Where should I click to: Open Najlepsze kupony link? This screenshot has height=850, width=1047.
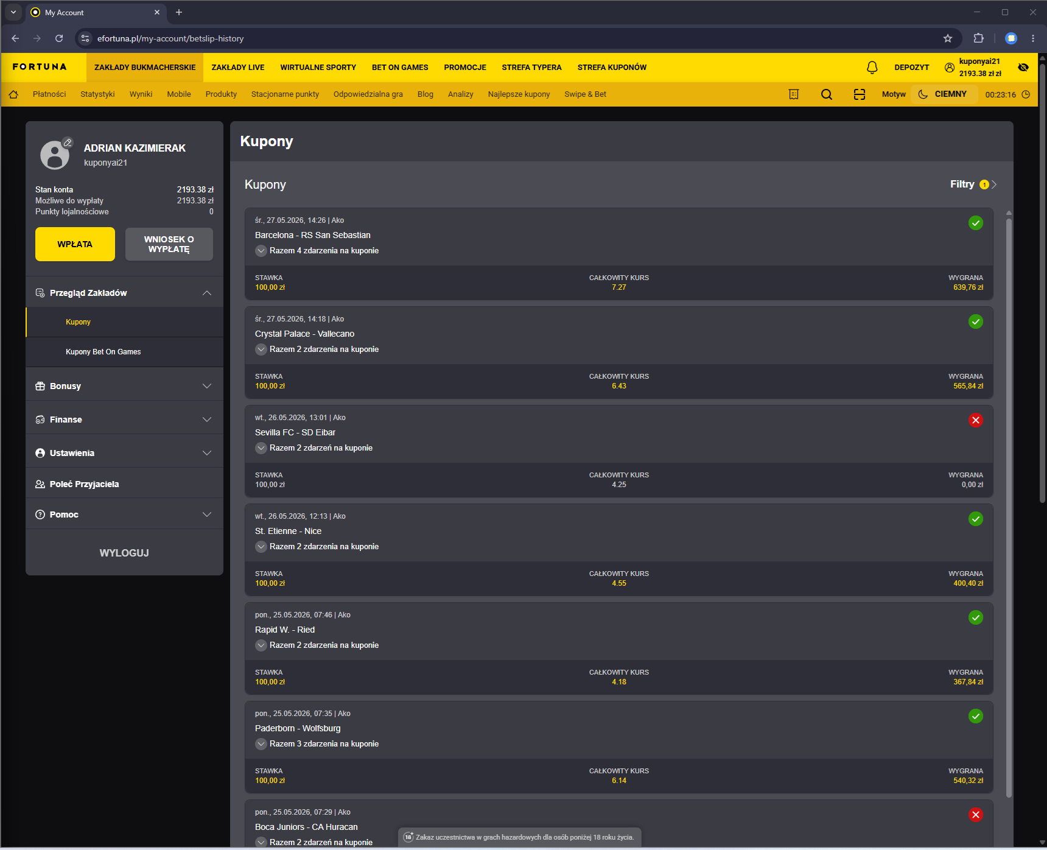(519, 94)
